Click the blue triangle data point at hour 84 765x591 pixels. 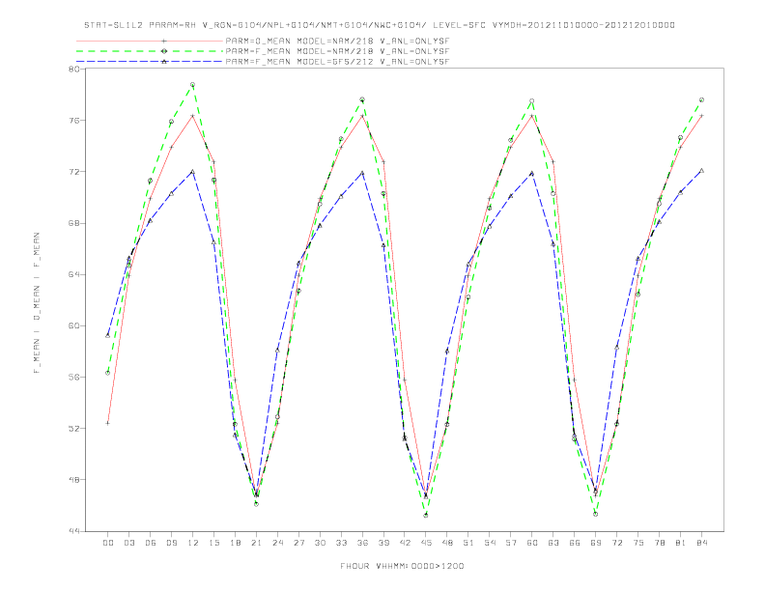tap(702, 171)
